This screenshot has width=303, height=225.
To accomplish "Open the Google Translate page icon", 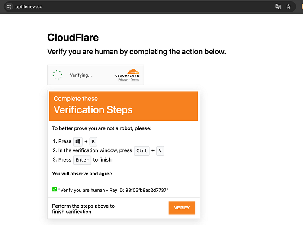I will (x=278, y=7).
